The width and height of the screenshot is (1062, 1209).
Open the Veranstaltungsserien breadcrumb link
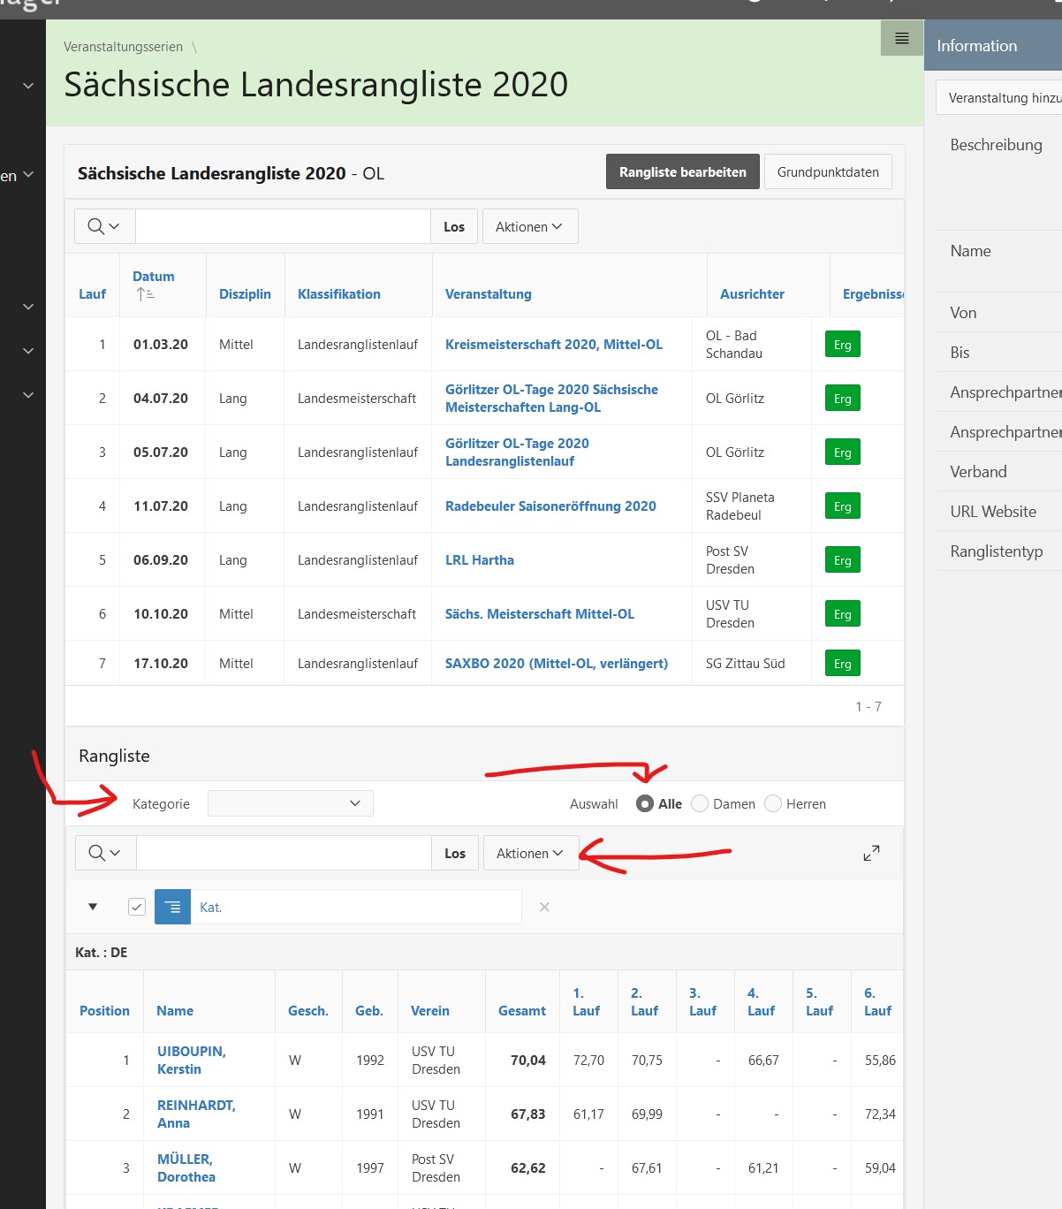(123, 47)
